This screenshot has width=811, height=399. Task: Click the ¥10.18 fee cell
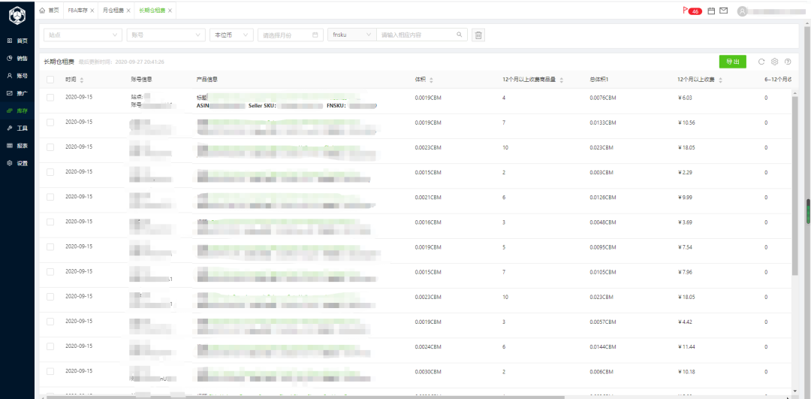(687, 371)
